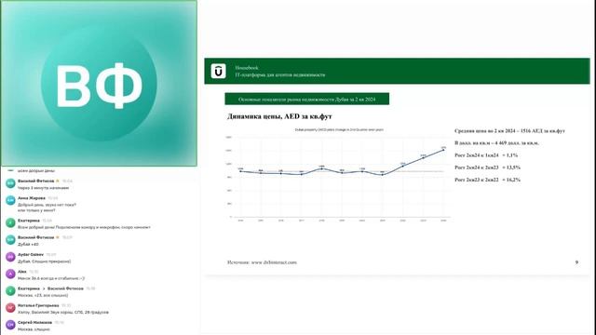Image resolution: width=596 pixels, height=335 pixels.
Task: Click the last data point on price chart
Action: pyautogui.click(x=443, y=150)
